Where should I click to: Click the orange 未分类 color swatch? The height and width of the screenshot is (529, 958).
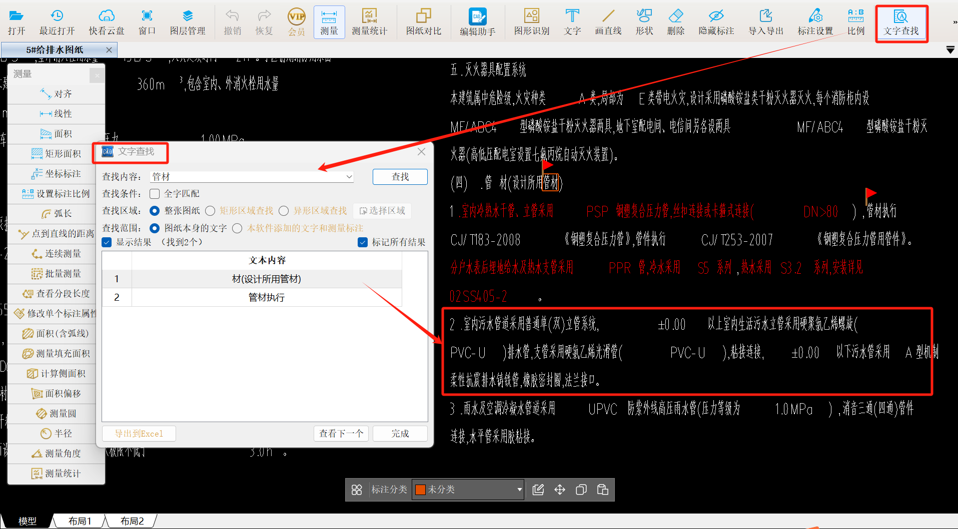420,490
